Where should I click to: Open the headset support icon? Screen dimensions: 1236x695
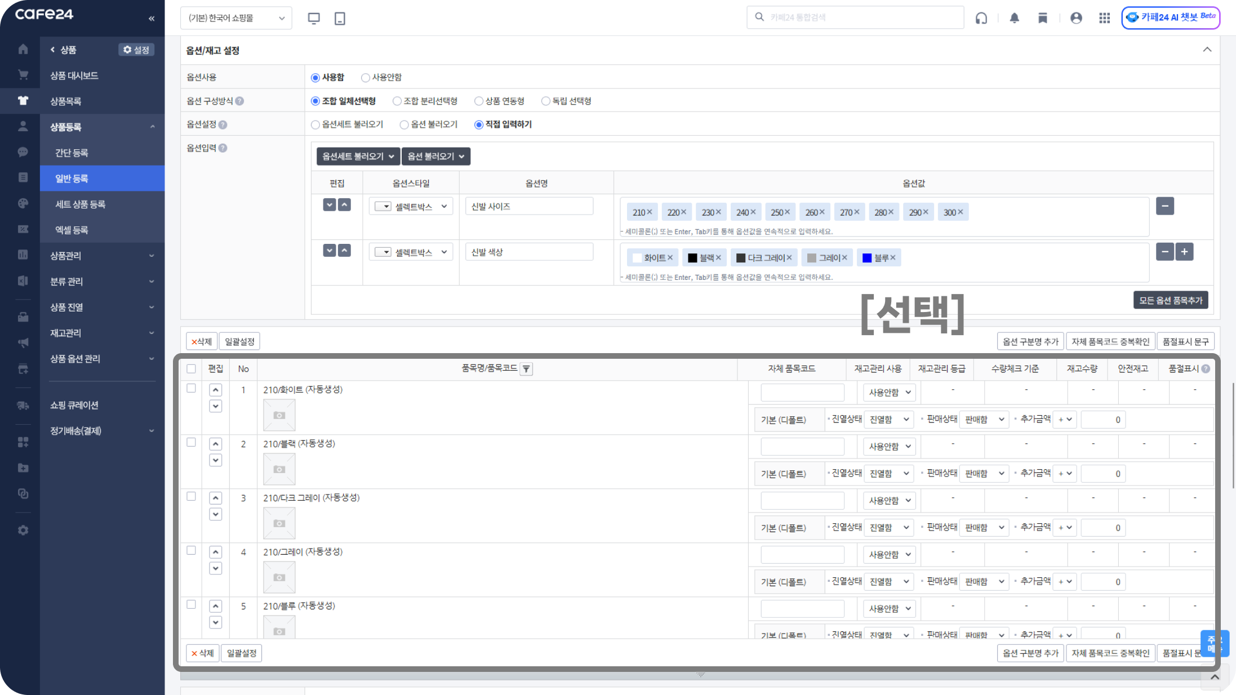point(981,18)
